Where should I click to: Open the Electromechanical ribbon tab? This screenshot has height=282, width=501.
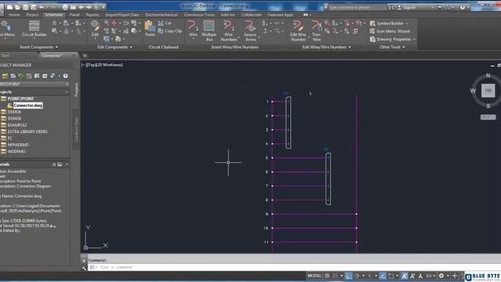161,15
